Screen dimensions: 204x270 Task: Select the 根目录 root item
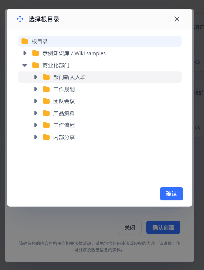(40, 41)
